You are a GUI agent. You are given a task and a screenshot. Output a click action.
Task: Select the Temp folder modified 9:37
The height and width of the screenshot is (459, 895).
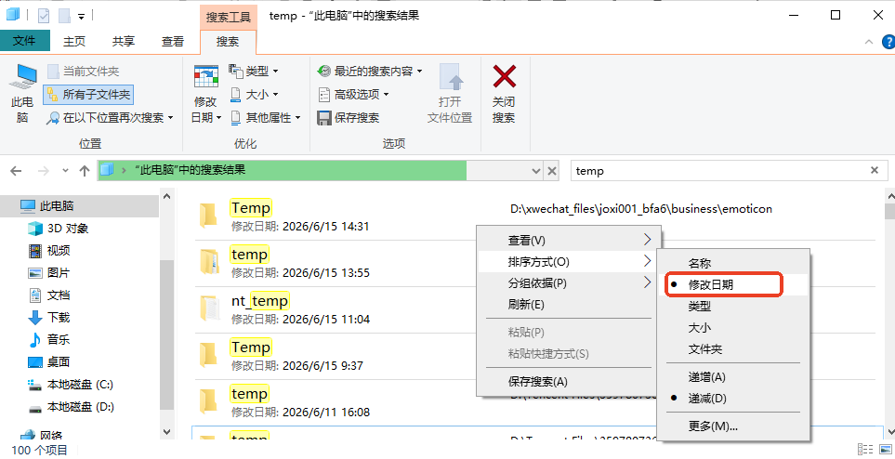pos(335,356)
